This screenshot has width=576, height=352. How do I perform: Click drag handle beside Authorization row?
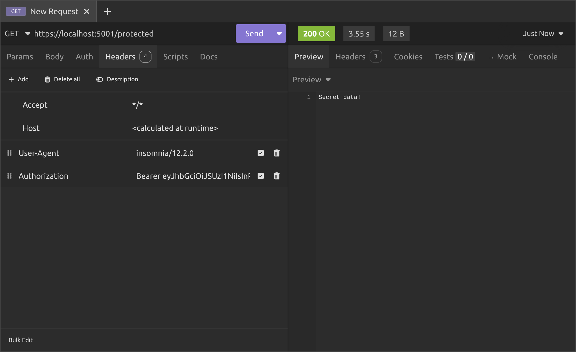pyautogui.click(x=10, y=176)
